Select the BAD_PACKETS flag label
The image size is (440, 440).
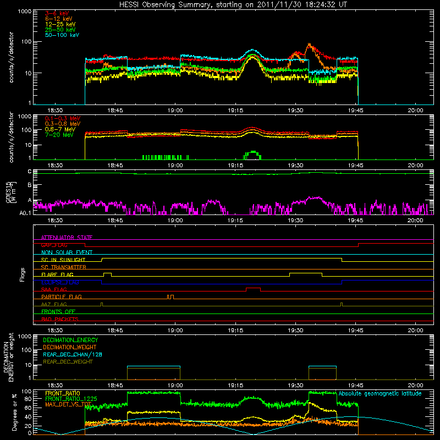[60, 319]
